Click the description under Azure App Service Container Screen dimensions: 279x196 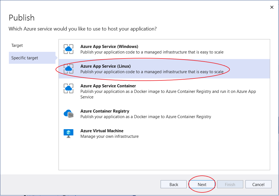pyautogui.click(x=168, y=94)
